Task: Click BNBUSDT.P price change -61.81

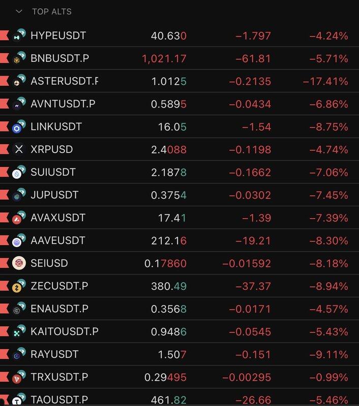Action: pos(255,58)
